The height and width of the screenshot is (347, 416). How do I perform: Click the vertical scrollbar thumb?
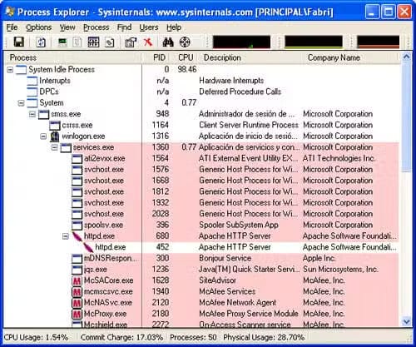(x=406, y=117)
